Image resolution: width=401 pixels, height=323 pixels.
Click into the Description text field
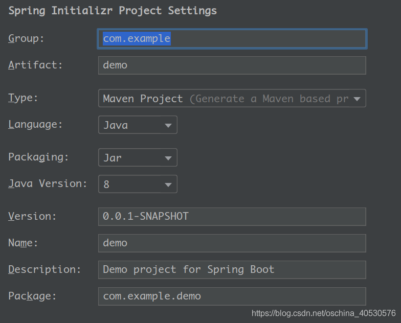[232, 270]
